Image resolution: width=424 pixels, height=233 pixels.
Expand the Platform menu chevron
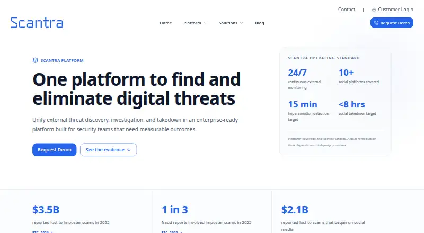coord(205,23)
